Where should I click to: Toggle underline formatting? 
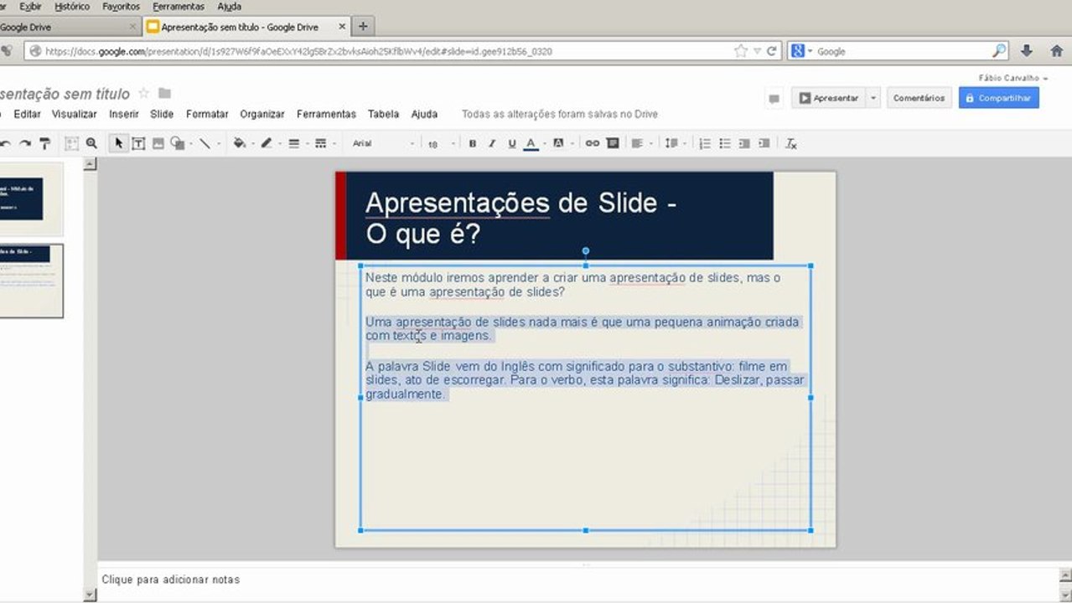pos(511,143)
